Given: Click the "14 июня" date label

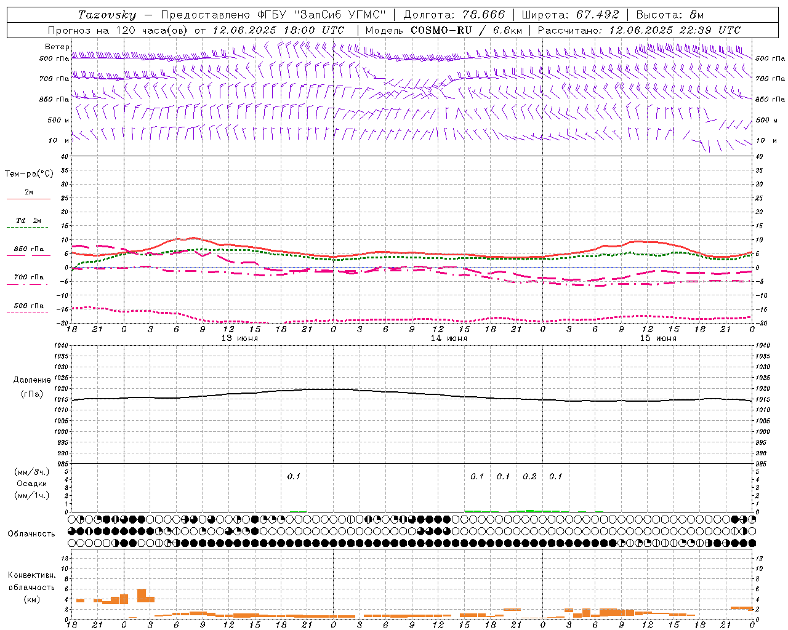Looking at the screenshot, I should 449,338.
